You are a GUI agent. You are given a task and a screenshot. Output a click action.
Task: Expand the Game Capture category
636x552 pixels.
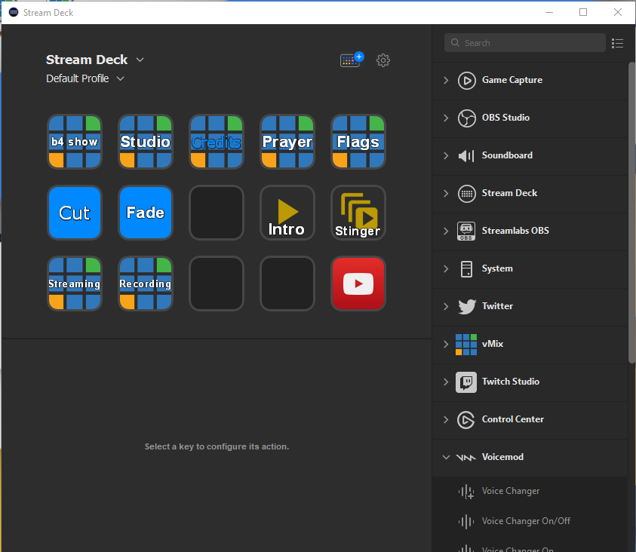coord(446,80)
